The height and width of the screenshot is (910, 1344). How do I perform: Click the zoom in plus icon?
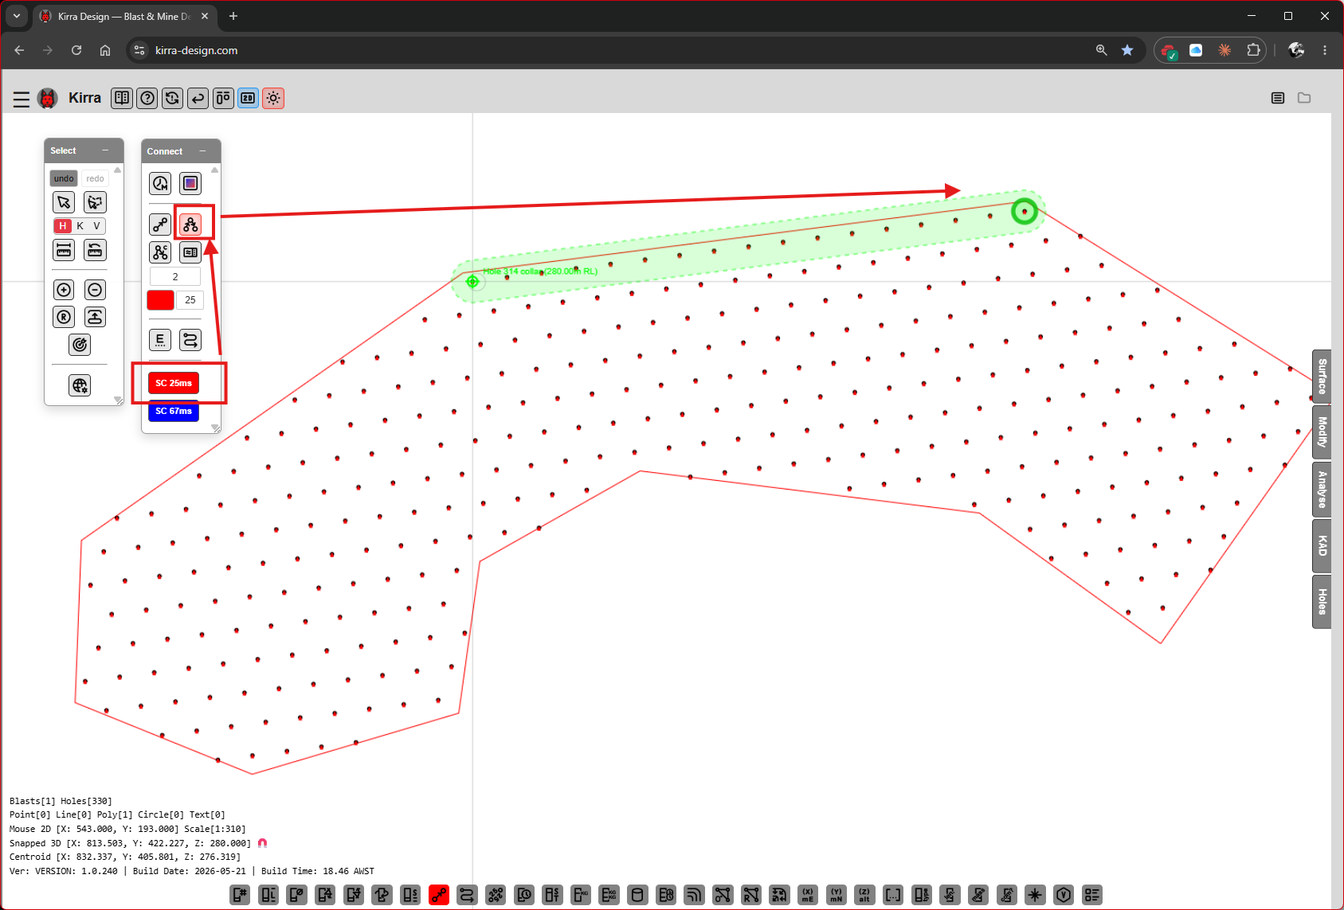click(64, 290)
